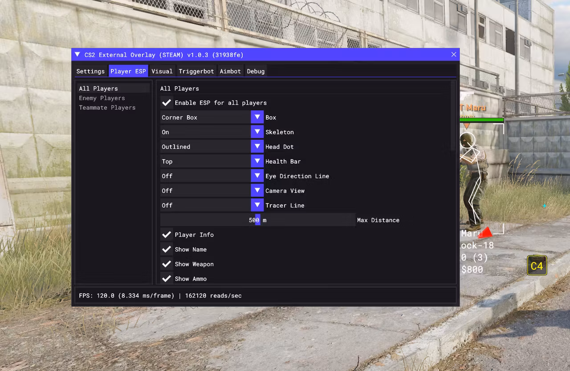Toggle the Show Name checkbox
570x371 pixels.
[167, 250]
